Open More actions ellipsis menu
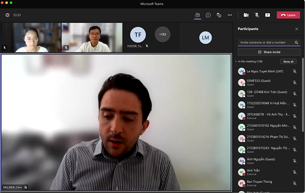 pos(230,15)
